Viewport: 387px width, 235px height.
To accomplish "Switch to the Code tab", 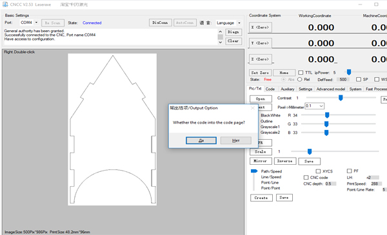I will (x=270, y=89).
